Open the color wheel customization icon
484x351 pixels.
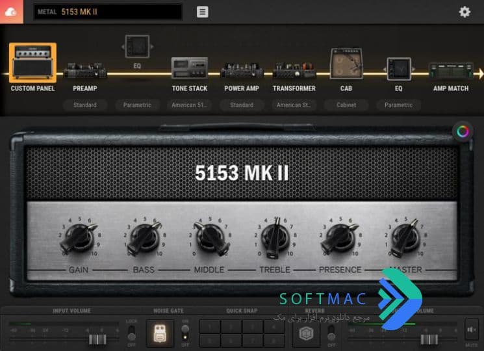[x=463, y=132]
